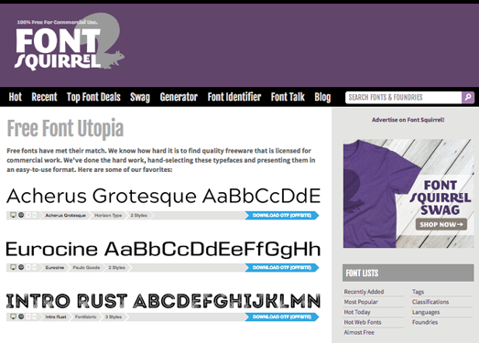The width and height of the screenshot is (479, 343).
Task: Click the Font Squirrel logo
Action: click(x=70, y=42)
